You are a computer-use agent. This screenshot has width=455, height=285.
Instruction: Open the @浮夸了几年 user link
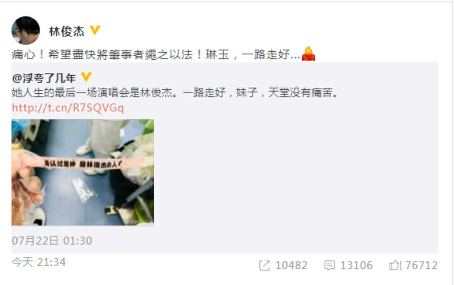(44, 78)
